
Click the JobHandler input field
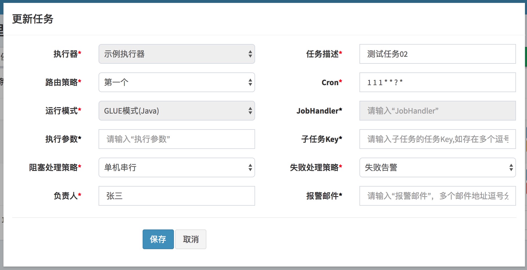pos(437,111)
